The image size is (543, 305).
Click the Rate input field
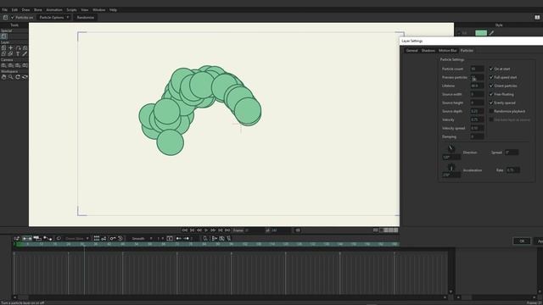coord(512,170)
